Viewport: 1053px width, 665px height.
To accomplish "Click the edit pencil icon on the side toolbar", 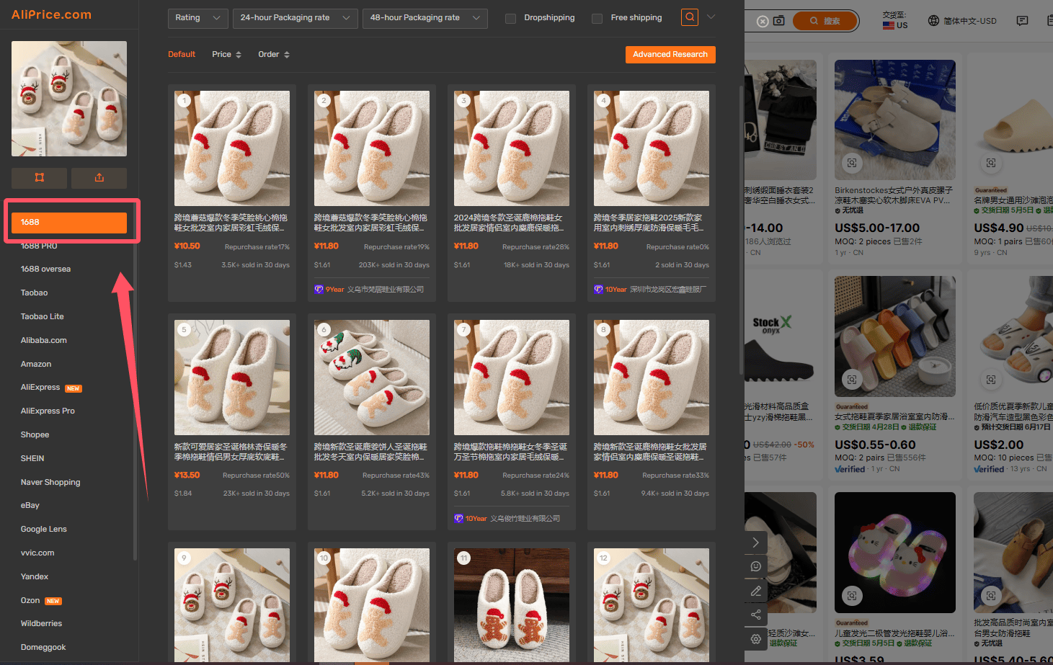I will click(x=755, y=591).
